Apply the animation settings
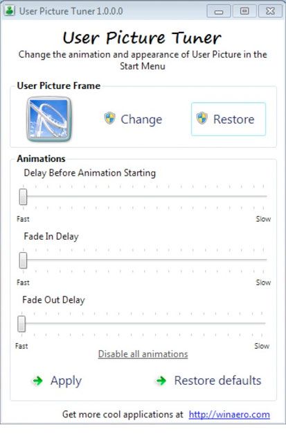Image resolution: width=286 pixels, height=441 pixels. (x=57, y=381)
